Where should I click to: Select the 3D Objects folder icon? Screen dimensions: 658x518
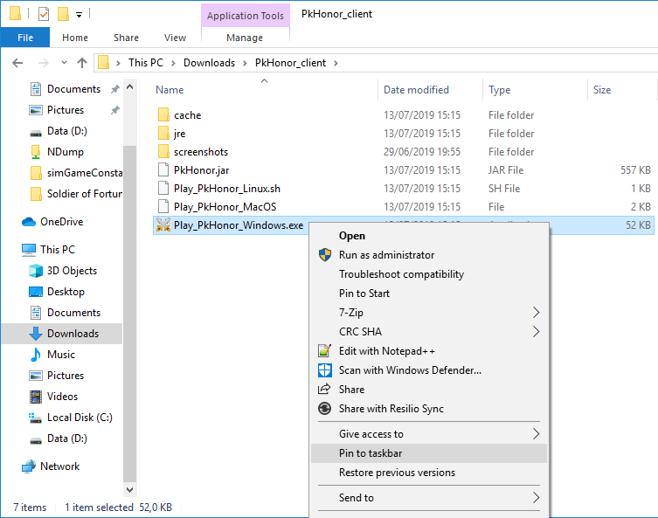[x=36, y=271]
